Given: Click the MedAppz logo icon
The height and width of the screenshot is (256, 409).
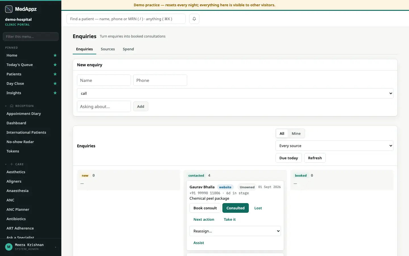Looking at the screenshot, I should [x=9, y=9].
